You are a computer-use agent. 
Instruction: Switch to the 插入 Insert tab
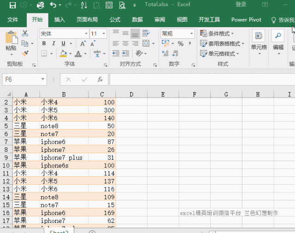(x=59, y=19)
